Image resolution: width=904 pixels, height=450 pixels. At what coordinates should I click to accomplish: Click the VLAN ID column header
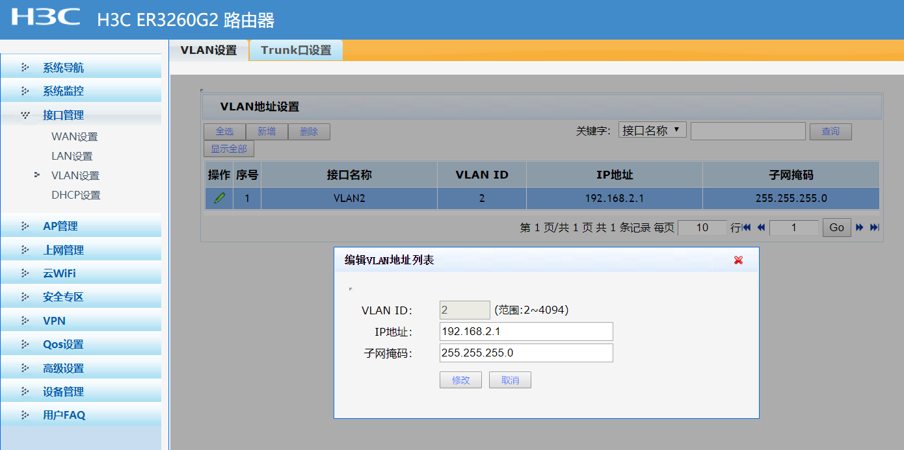(482, 175)
